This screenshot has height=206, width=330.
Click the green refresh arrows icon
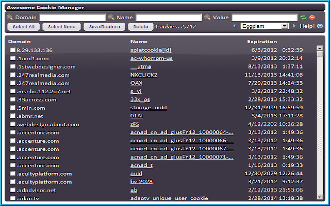[x=303, y=17]
